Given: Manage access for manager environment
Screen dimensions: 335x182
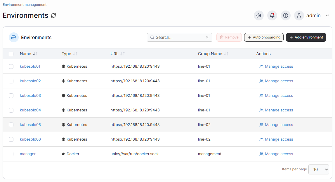Looking at the screenshot, I should pyautogui.click(x=276, y=154).
